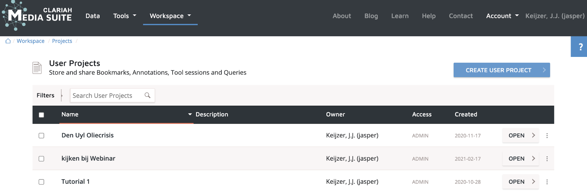
Task: Click the home icon in breadcrumb
Action: coord(8,41)
